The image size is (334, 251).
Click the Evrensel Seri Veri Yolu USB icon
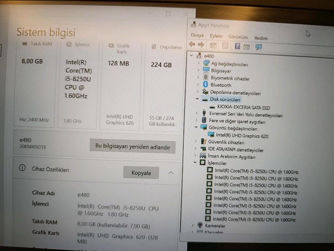[x=204, y=113]
